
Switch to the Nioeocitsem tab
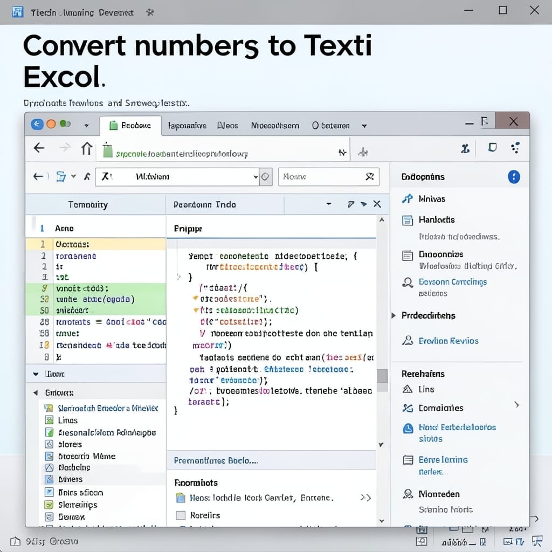pyautogui.click(x=275, y=126)
